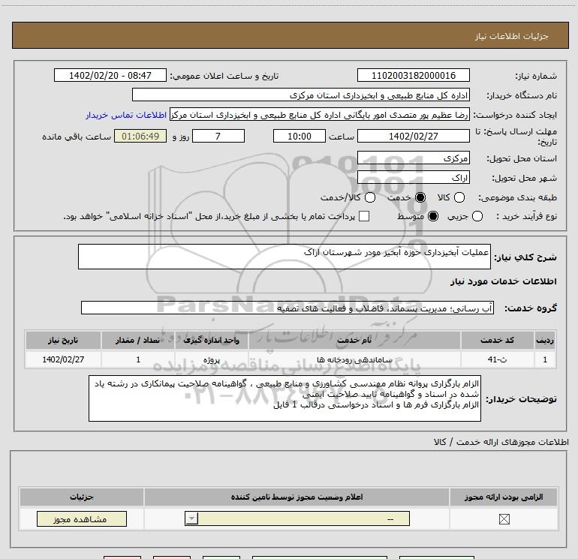Click the واحد اندازه گیری column header

pyautogui.click(x=211, y=340)
